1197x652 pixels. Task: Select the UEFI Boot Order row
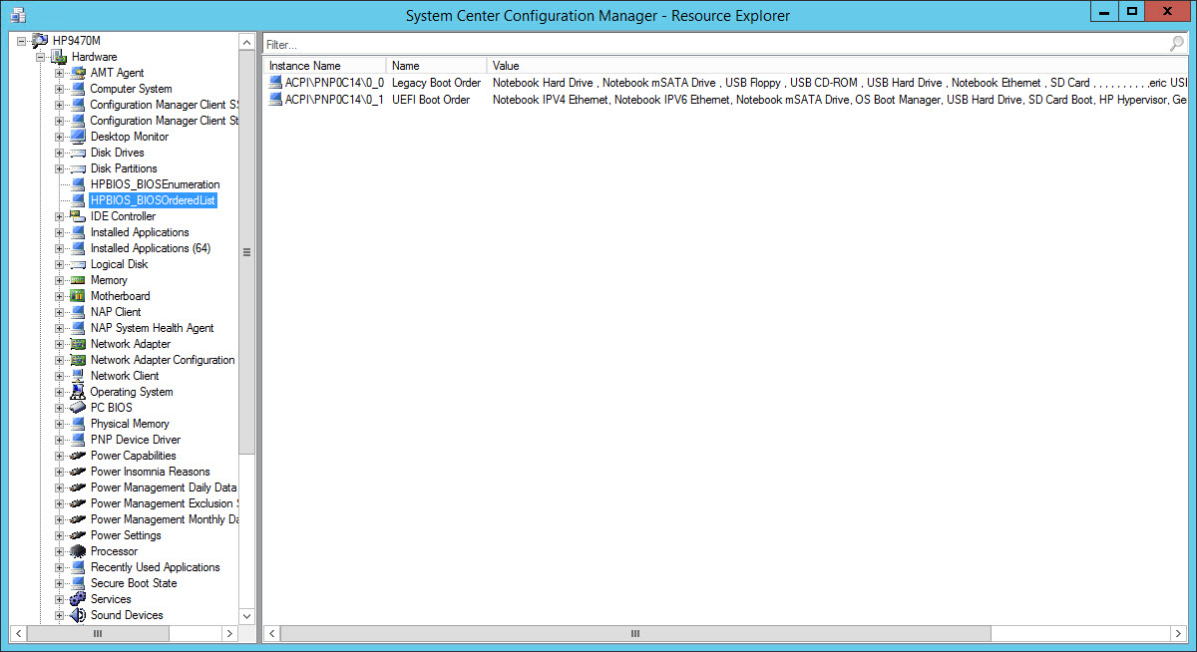(431, 100)
